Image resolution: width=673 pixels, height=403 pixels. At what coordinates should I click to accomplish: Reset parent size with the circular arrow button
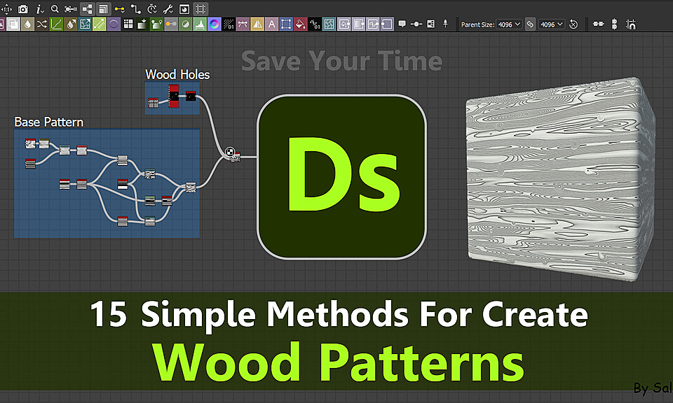573,24
